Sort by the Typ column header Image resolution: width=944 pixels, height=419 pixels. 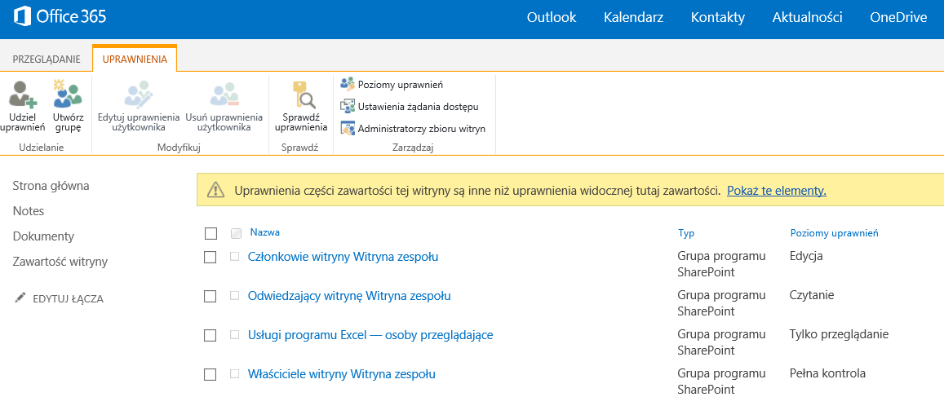pyautogui.click(x=686, y=233)
